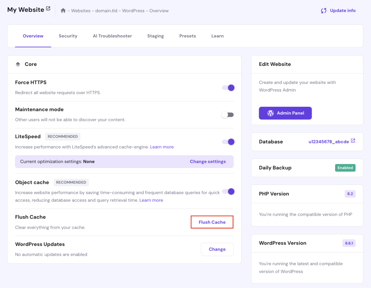The height and width of the screenshot is (288, 371).
Task: Open the AI Troubleshooter tab
Action: (112, 36)
